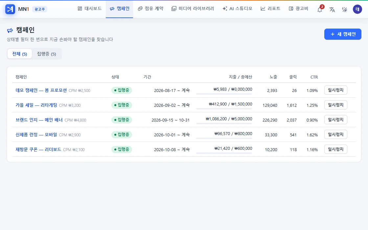Click the megaphone icon beside 캠페인 heading
The image size is (368, 230).
coord(10,30)
